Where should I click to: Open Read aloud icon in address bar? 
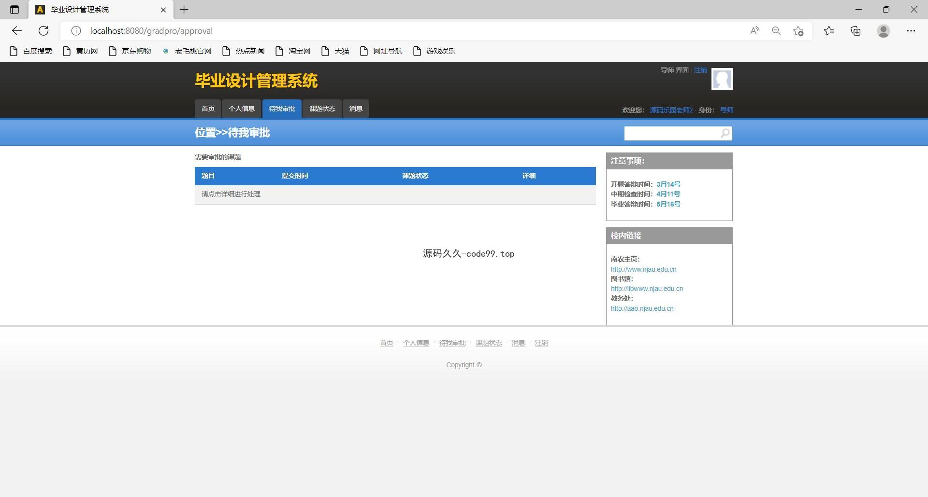point(754,31)
